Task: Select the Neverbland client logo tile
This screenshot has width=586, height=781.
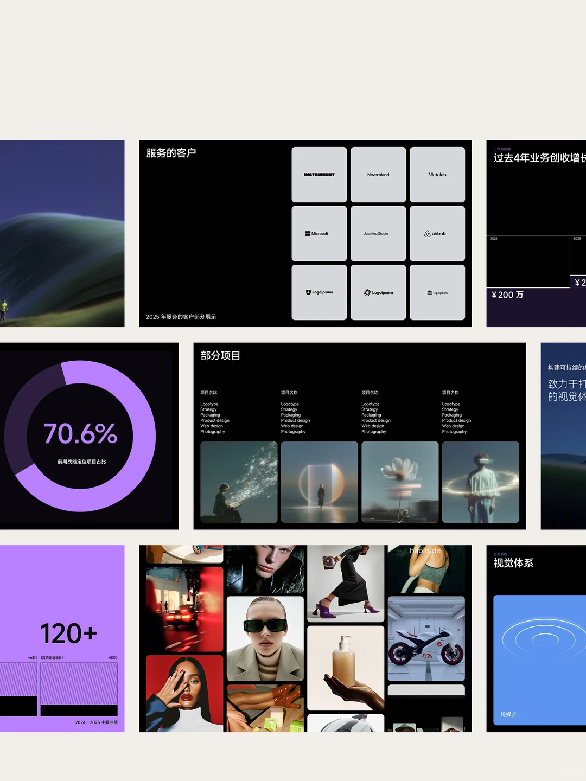Action: coord(378,175)
